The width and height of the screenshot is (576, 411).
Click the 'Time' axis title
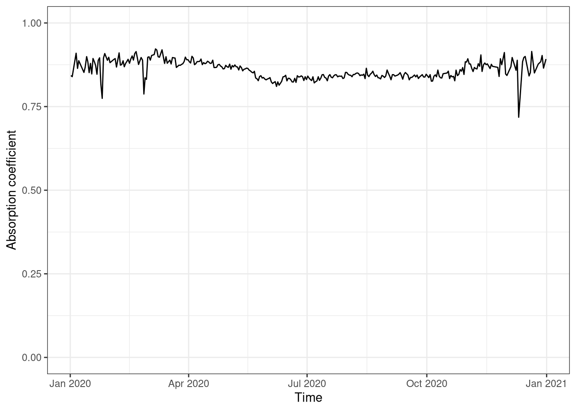pos(309,398)
